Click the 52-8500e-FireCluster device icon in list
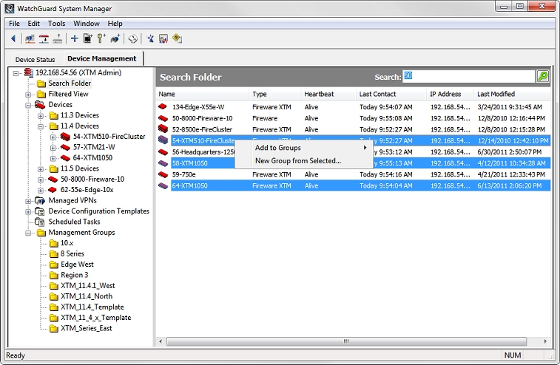This screenshot has width=560, height=365. point(164,129)
